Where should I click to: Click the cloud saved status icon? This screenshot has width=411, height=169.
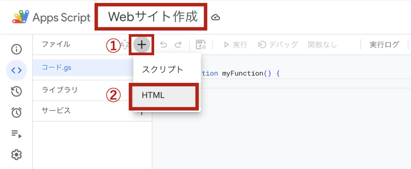tap(216, 18)
